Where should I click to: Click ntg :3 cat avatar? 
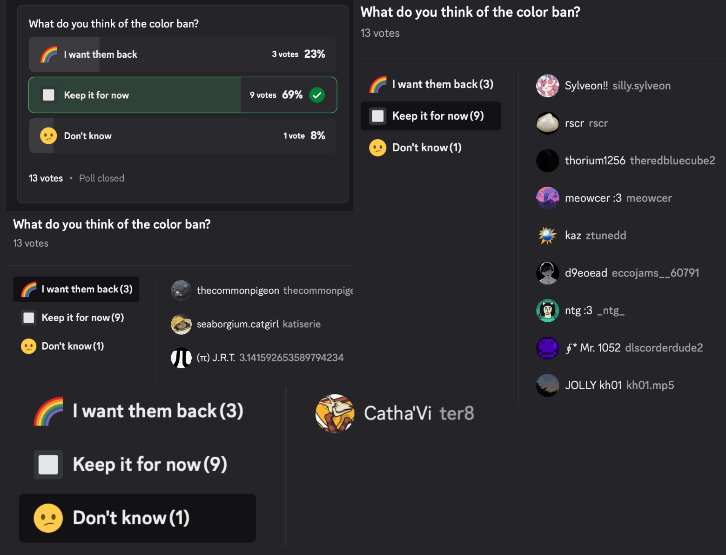[x=547, y=311]
